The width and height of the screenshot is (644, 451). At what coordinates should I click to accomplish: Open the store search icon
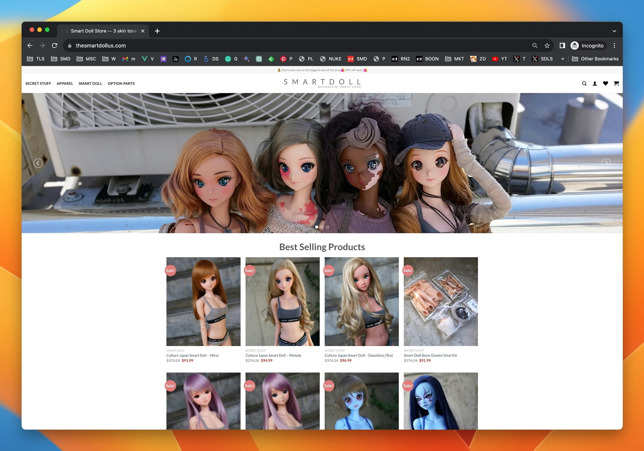click(x=584, y=83)
